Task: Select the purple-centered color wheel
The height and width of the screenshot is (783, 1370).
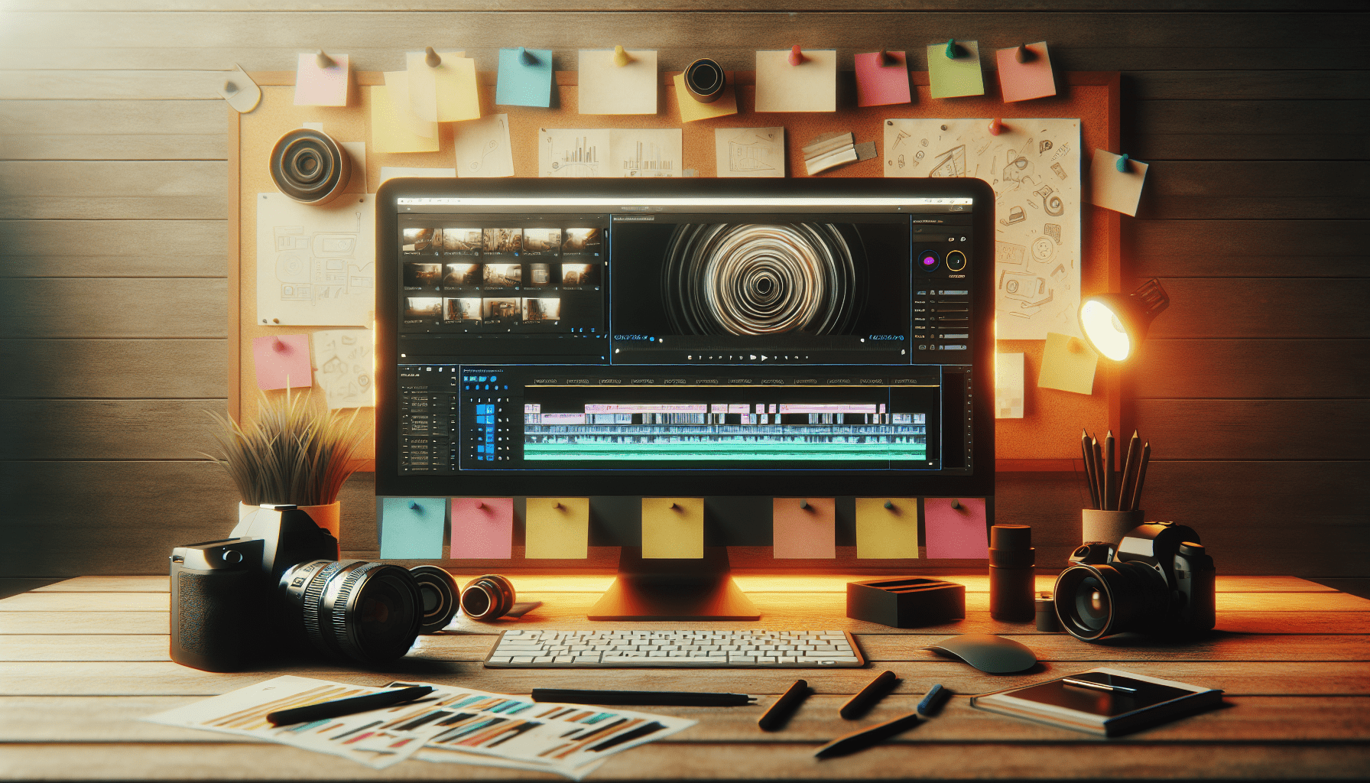Action: click(928, 261)
